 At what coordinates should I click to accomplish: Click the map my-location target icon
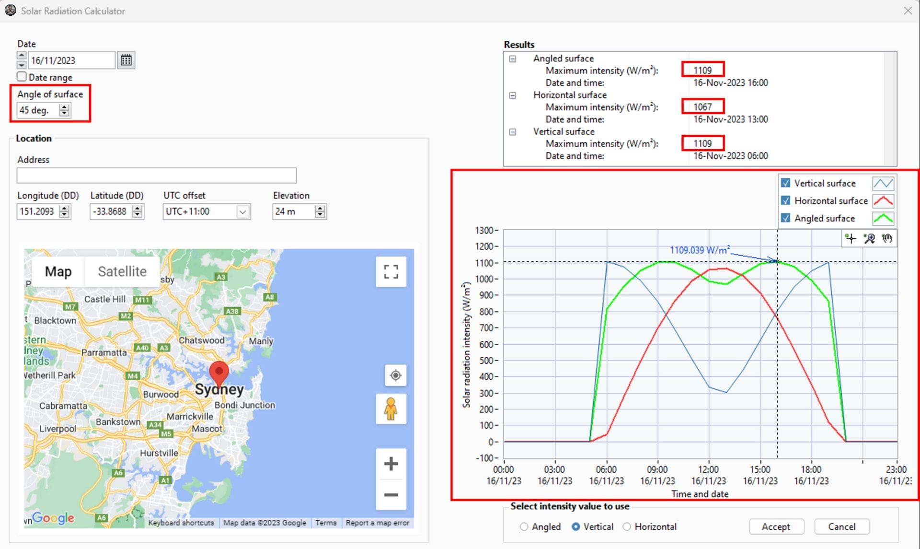pyautogui.click(x=395, y=375)
